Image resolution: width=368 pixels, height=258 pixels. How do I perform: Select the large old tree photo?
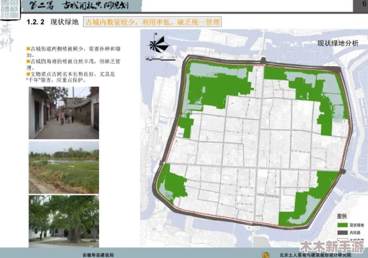pyautogui.click(x=64, y=221)
